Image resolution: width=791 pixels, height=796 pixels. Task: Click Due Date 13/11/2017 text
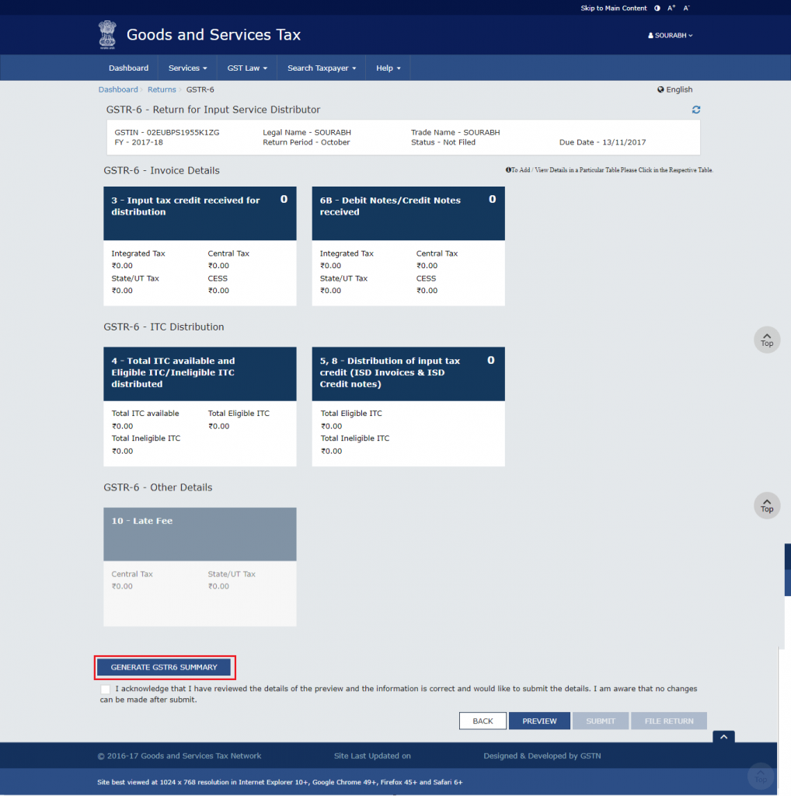tap(602, 142)
